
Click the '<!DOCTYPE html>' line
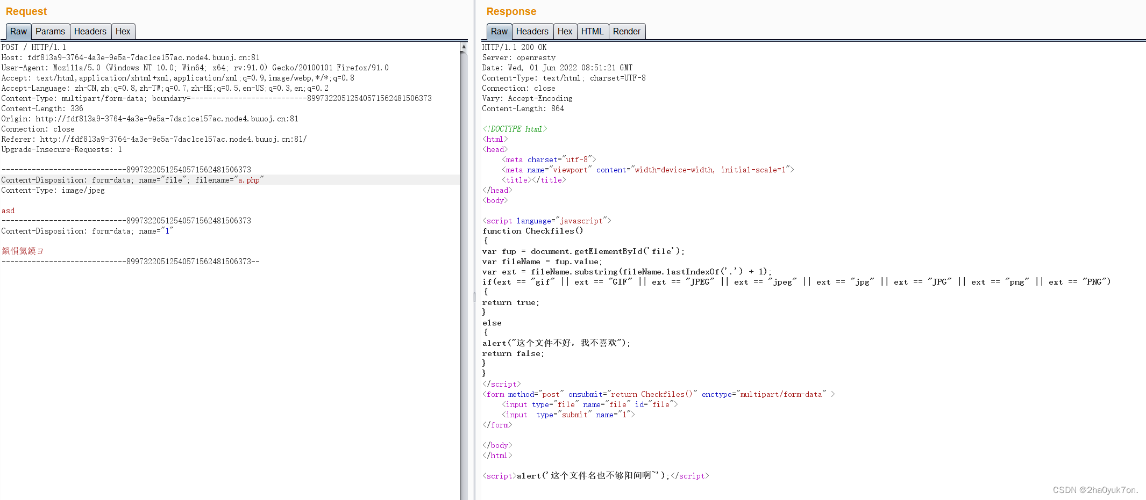click(515, 129)
